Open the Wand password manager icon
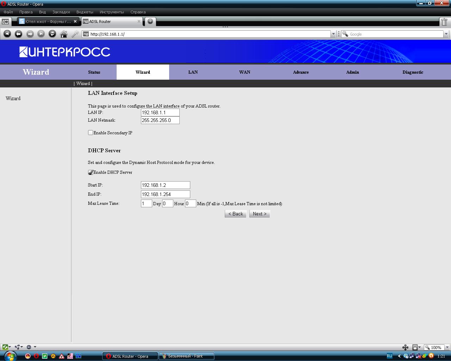This screenshot has height=361, width=451. [75, 34]
